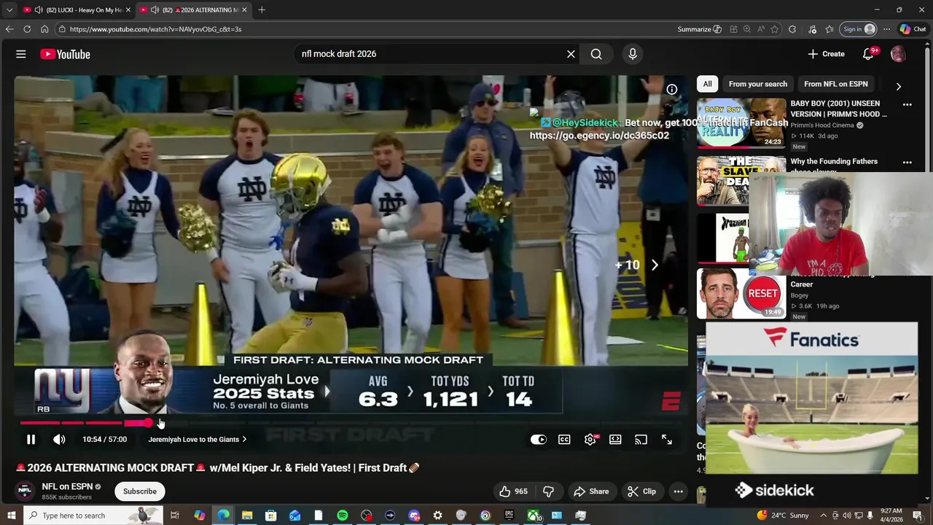Sign in to the browser profile
The image size is (933, 525).
pyautogui.click(x=858, y=29)
